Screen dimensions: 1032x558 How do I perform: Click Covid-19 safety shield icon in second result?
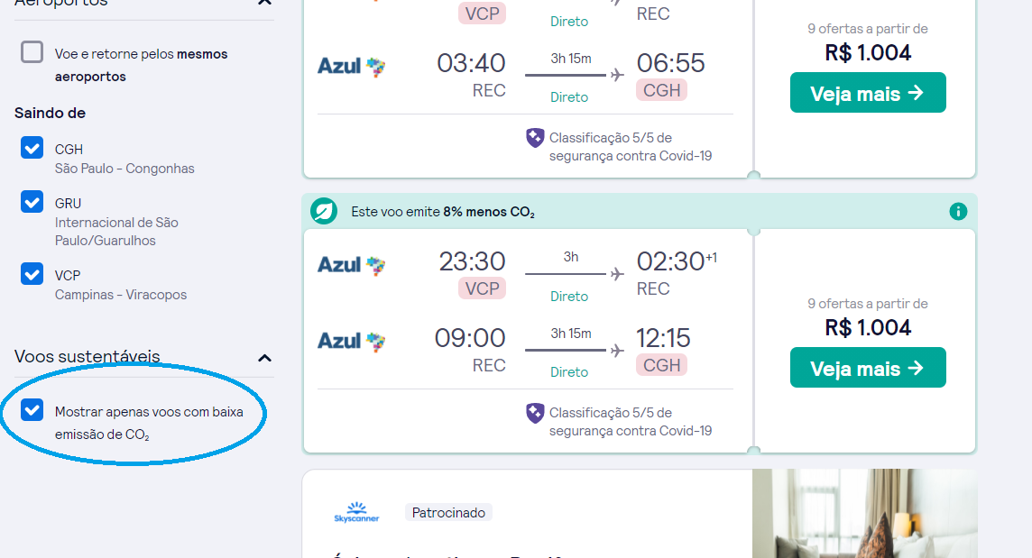535,413
